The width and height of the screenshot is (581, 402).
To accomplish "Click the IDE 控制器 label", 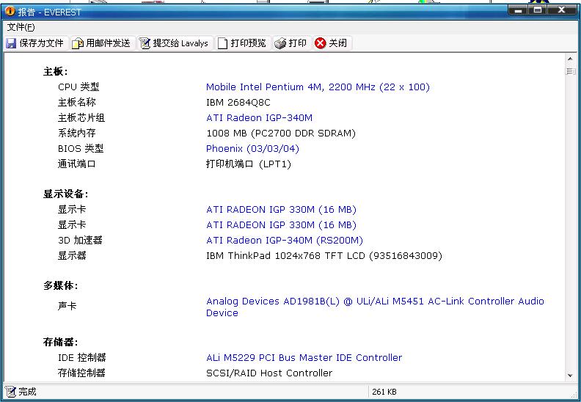I will tap(82, 358).
